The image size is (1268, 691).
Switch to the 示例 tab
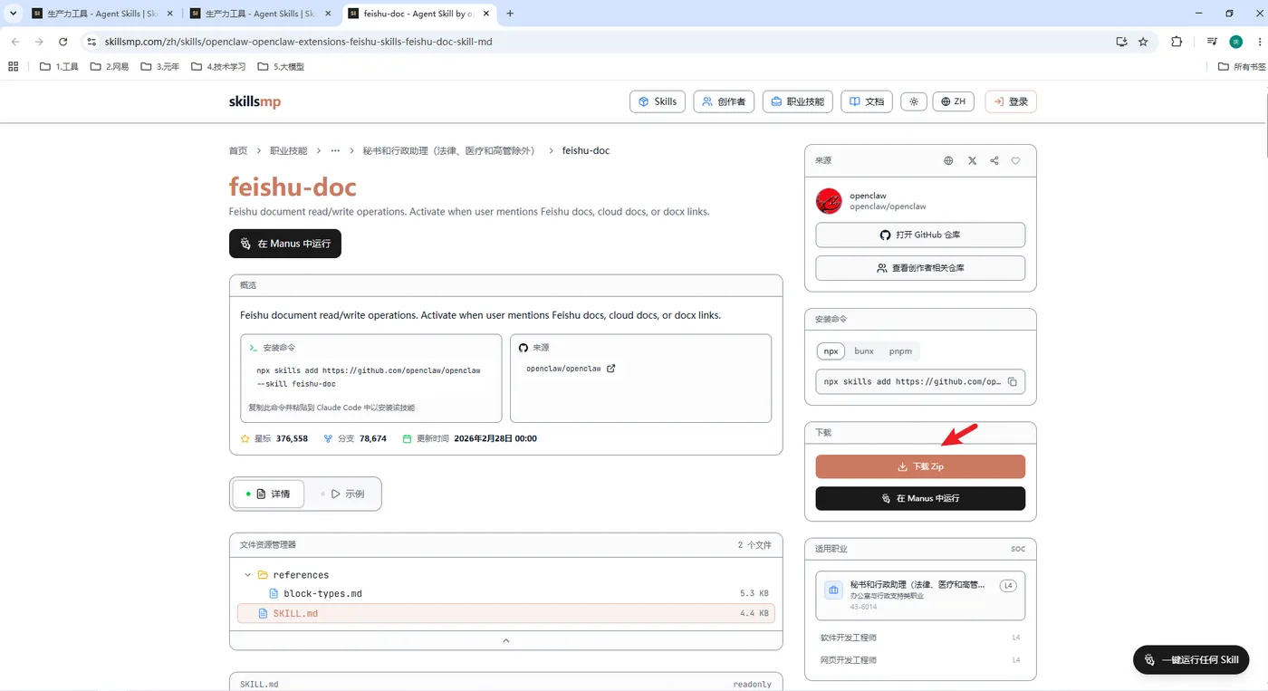343,494
